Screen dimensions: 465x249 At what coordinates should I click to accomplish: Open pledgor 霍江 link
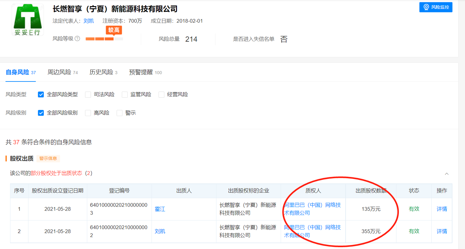(x=160, y=209)
